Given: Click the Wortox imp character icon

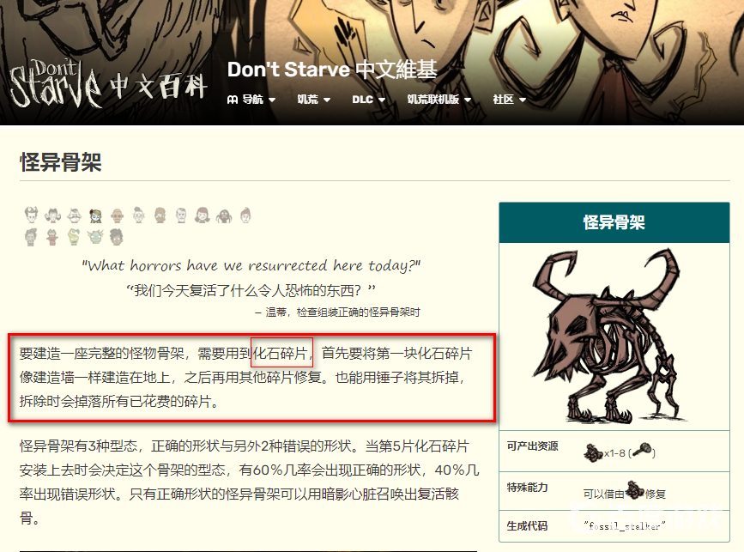Looking at the screenshot, I should [52, 236].
